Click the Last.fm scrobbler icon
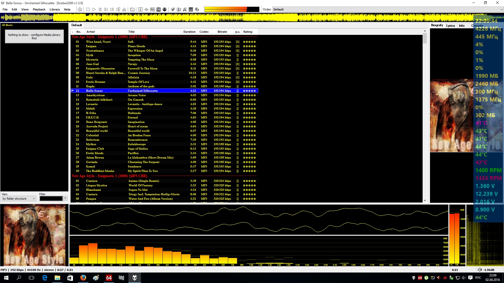The width and height of the screenshot is (504, 283). 159,9
